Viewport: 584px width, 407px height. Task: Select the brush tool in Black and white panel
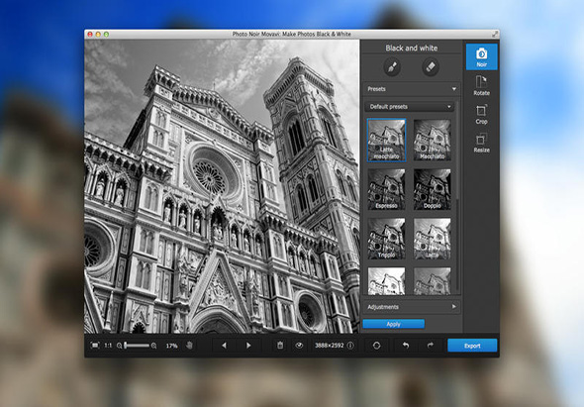(392, 67)
